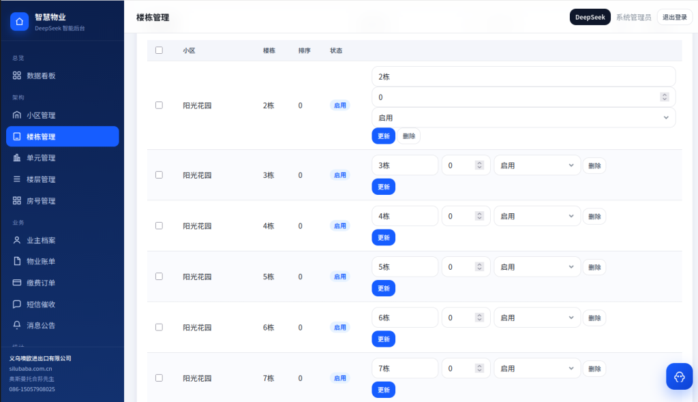Viewport: 698px width, 402px height.
Task: Click the sort order stepper for 3栋
Action: click(479, 165)
